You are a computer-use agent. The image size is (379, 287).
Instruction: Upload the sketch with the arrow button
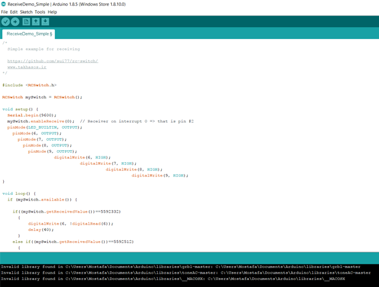coord(15,21)
